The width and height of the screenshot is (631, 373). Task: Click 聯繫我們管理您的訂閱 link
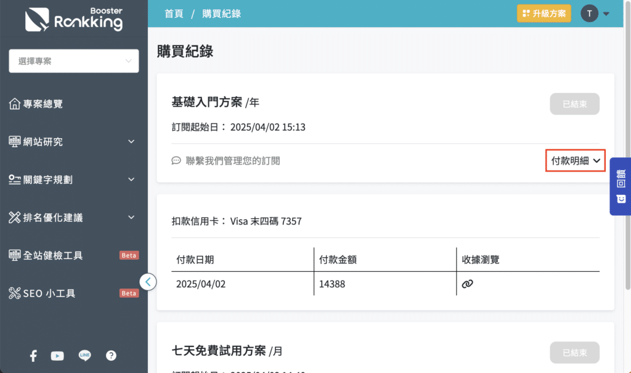pyautogui.click(x=232, y=161)
